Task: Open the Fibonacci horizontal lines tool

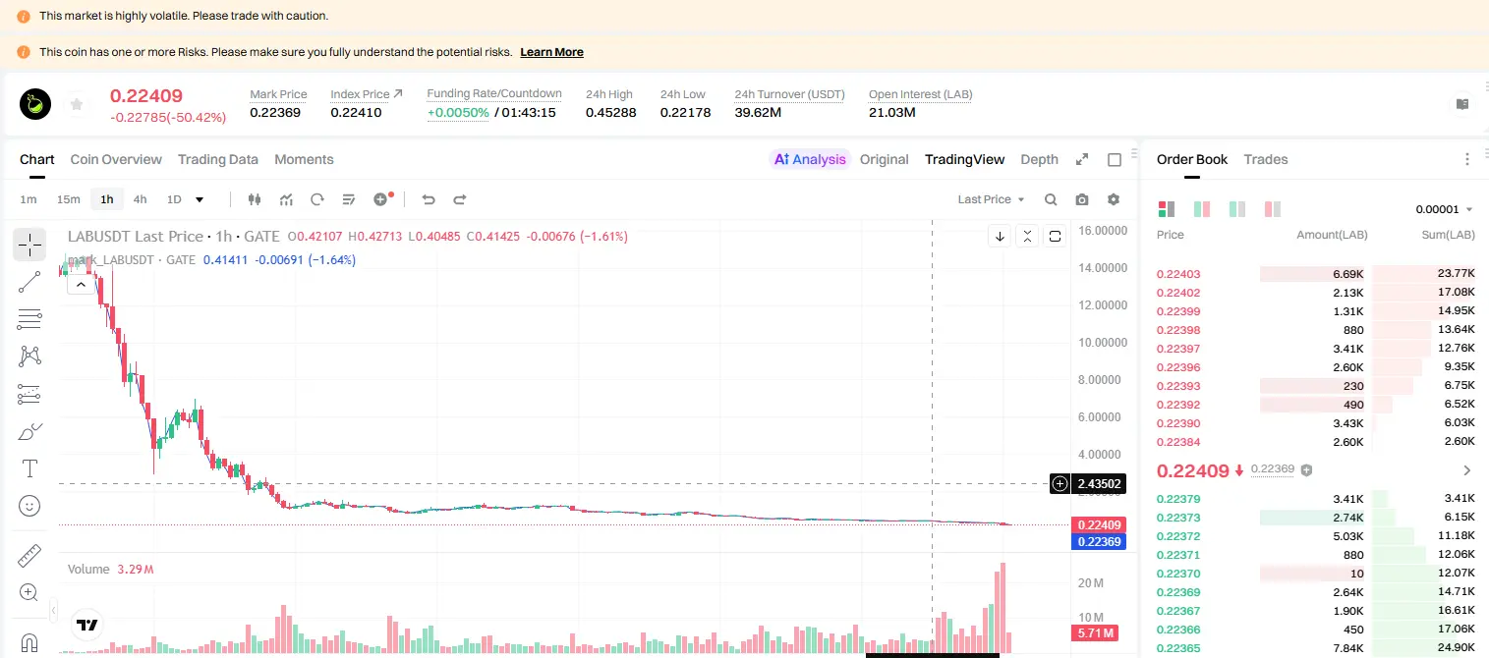Action: click(x=29, y=319)
